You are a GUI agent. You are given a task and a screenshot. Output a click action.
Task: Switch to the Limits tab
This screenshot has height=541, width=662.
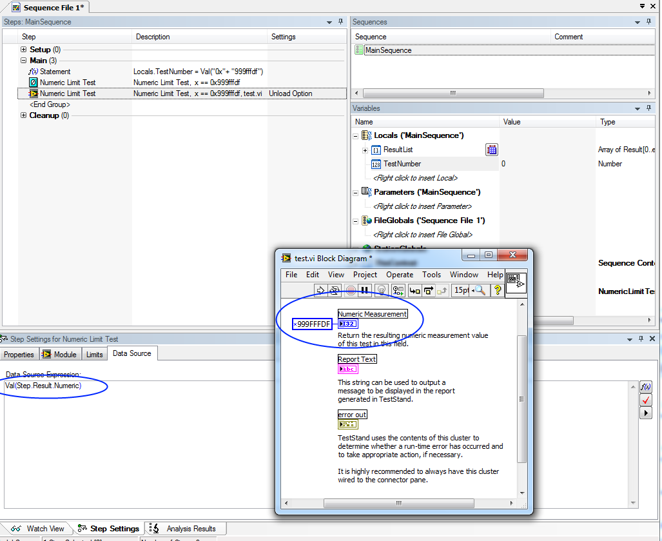[94, 355]
